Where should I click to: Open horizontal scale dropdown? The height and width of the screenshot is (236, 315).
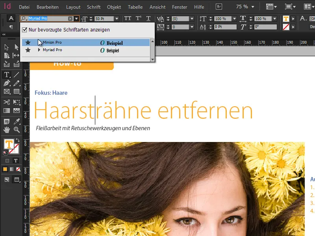[x=274, y=18]
